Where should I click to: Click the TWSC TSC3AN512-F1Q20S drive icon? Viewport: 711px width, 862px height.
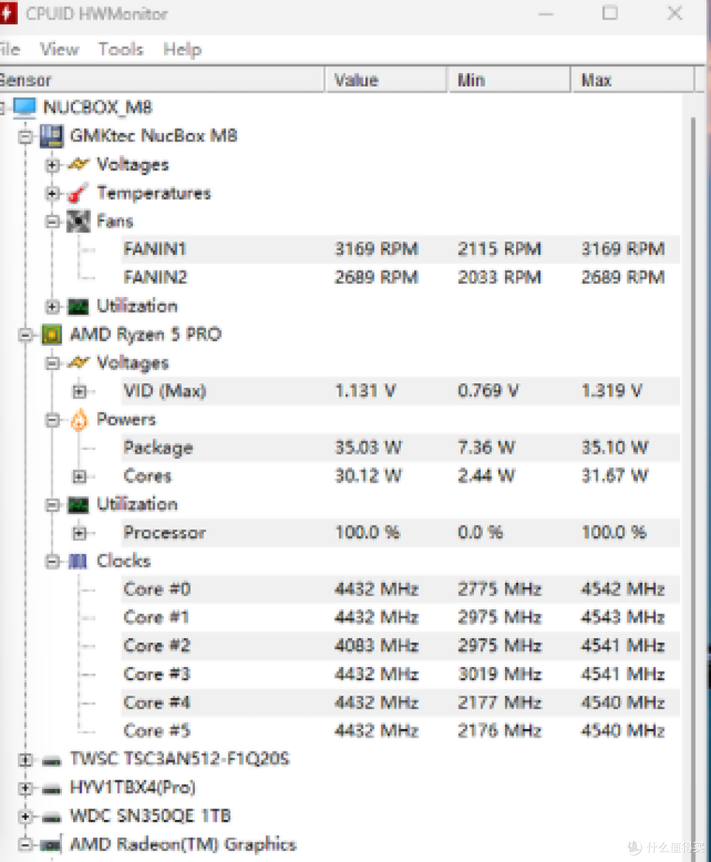tap(51, 761)
